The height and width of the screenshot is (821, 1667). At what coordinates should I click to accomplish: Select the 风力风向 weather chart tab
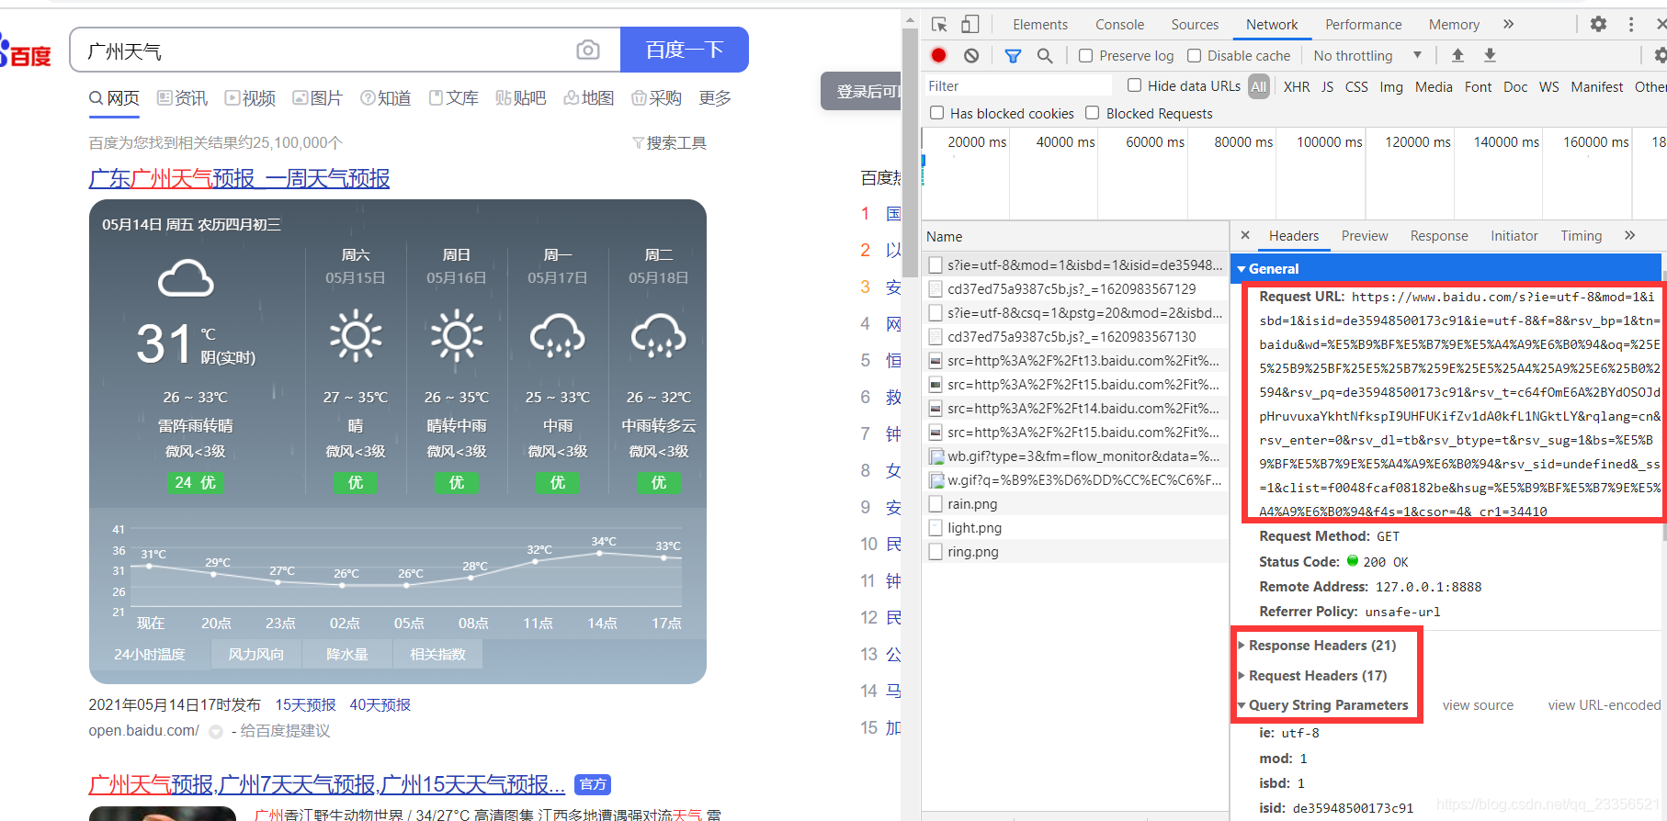click(255, 655)
